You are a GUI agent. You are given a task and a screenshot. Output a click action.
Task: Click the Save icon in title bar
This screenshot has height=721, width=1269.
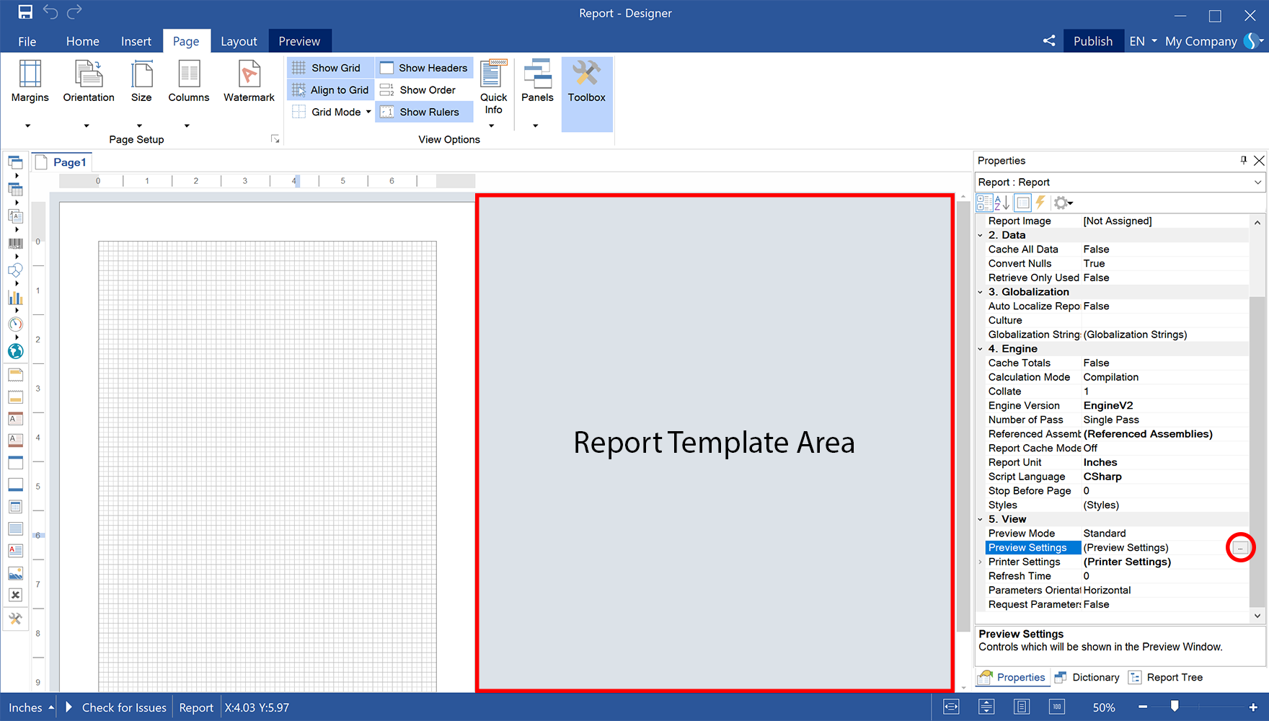click(25, 12)
